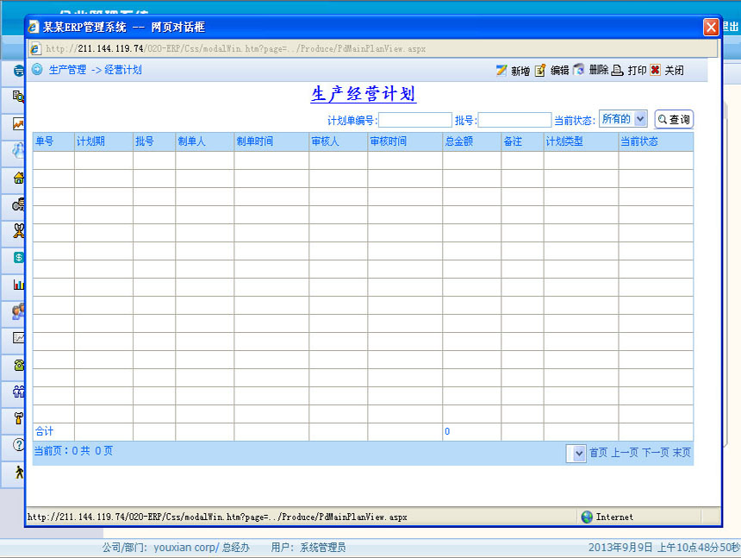Click the 总金额 column header
Screen dimensions: 741x558
(x=459, y=141)
